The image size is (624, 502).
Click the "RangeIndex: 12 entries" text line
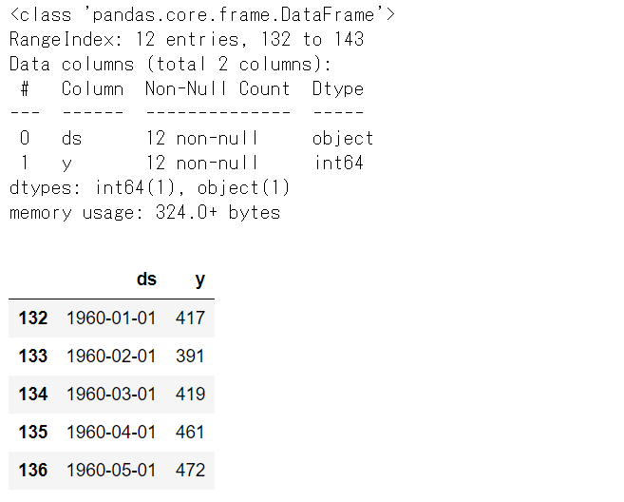coord(186,40)
